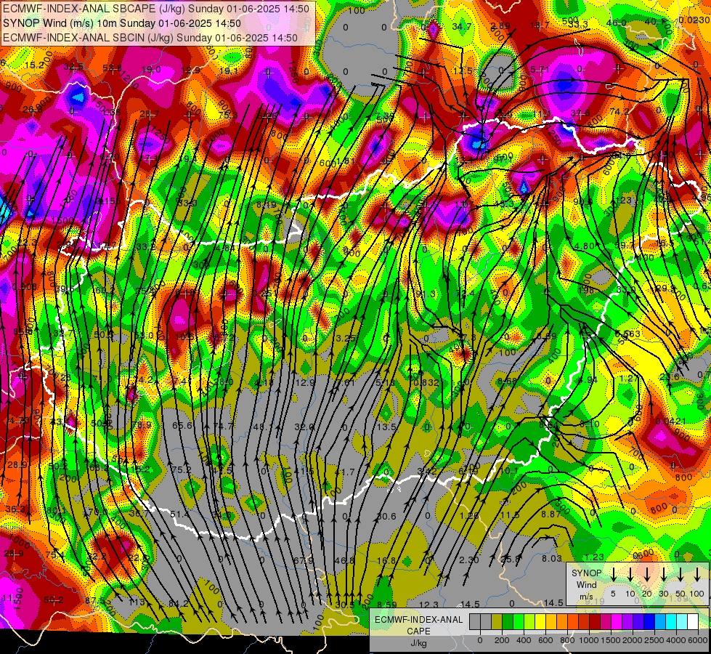Viewport: 711px width, 654px height.
Task: Click the 200 tick label on colorbar
Action: click(502, 640)
